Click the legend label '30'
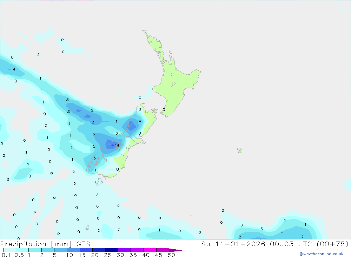Image resolution: width=351 pixels, height=257 pixels. pos(120,255)
